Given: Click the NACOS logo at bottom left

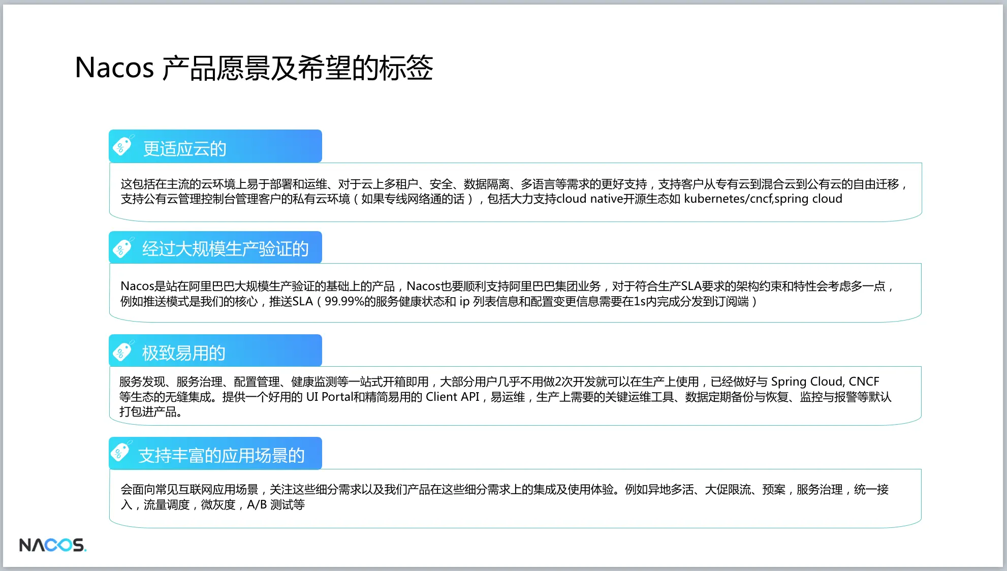Looking at the screenshot, I should point(53,545).
